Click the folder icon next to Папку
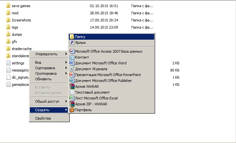This screenshot has width=236, height=143. point(72,37)
